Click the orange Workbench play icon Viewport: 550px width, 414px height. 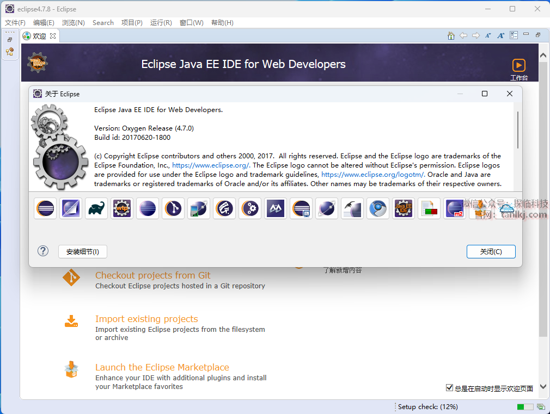519,65
